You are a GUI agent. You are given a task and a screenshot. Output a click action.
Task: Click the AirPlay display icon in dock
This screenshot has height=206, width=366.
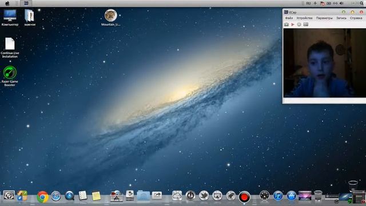coord(217,196)
